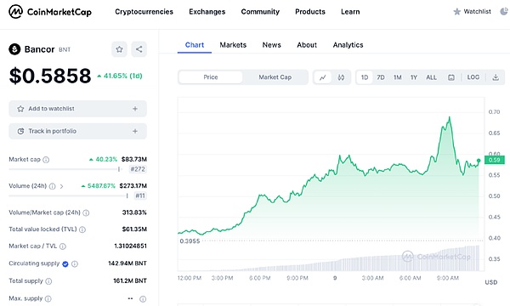The height and width of the screenshot is (306, 510).
Task: Click the Track in portfolio button
Action: [77, 131]
